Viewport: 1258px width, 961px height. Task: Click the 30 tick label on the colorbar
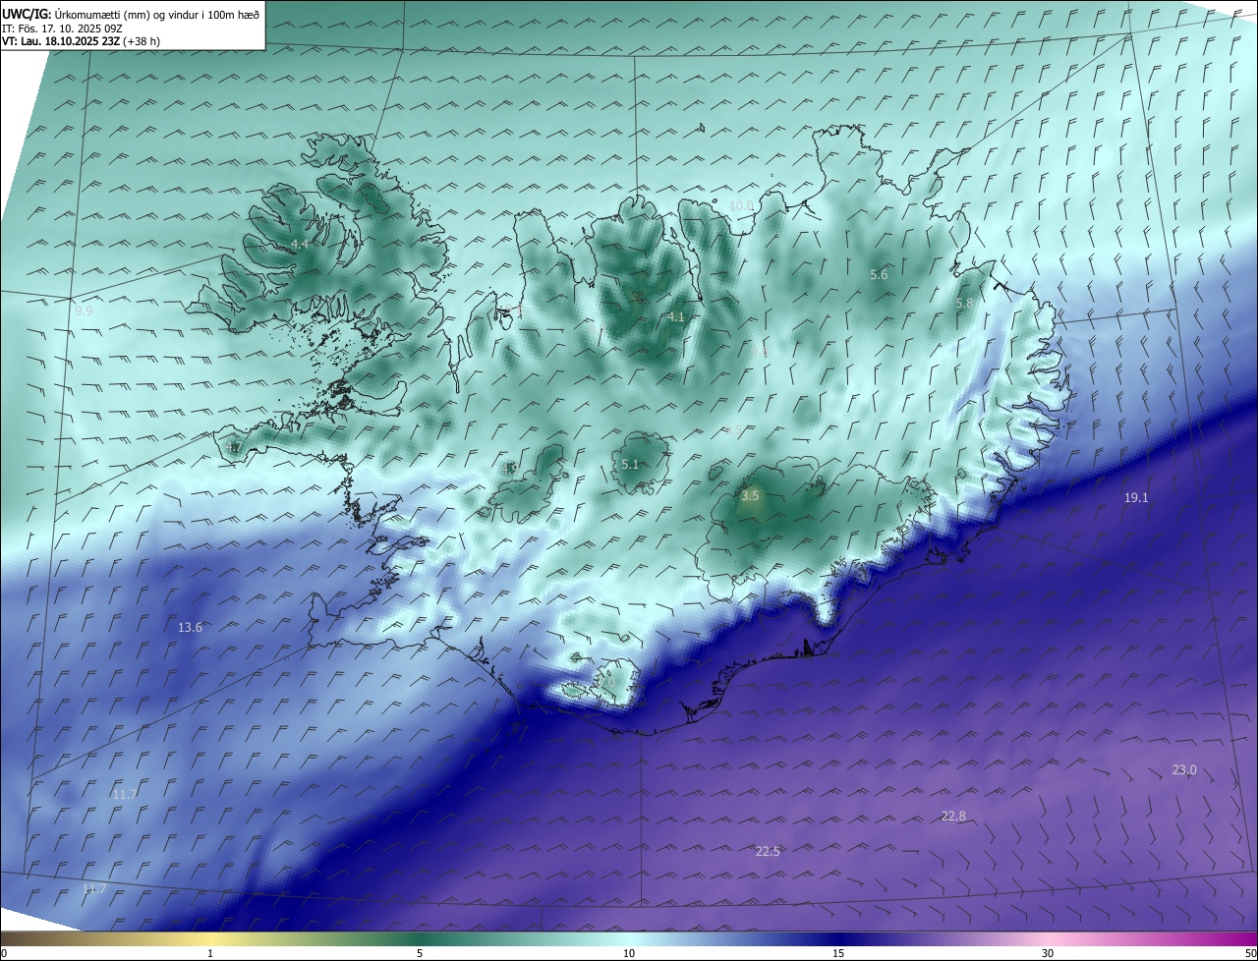1048,953
